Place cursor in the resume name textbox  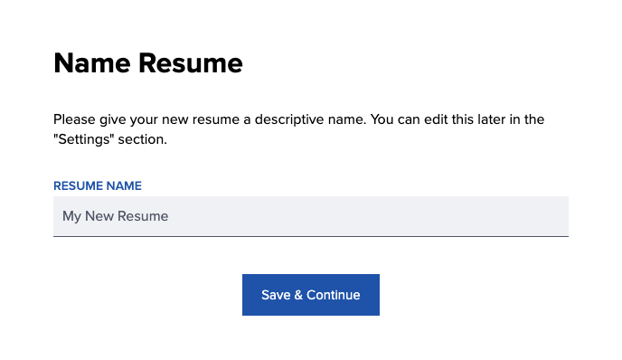pyautogui.click(x=311, y=216)
